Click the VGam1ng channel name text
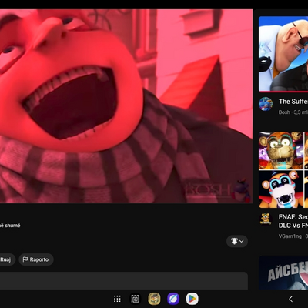The width and height of the screenshot is (308, 308). click(290, 236)
